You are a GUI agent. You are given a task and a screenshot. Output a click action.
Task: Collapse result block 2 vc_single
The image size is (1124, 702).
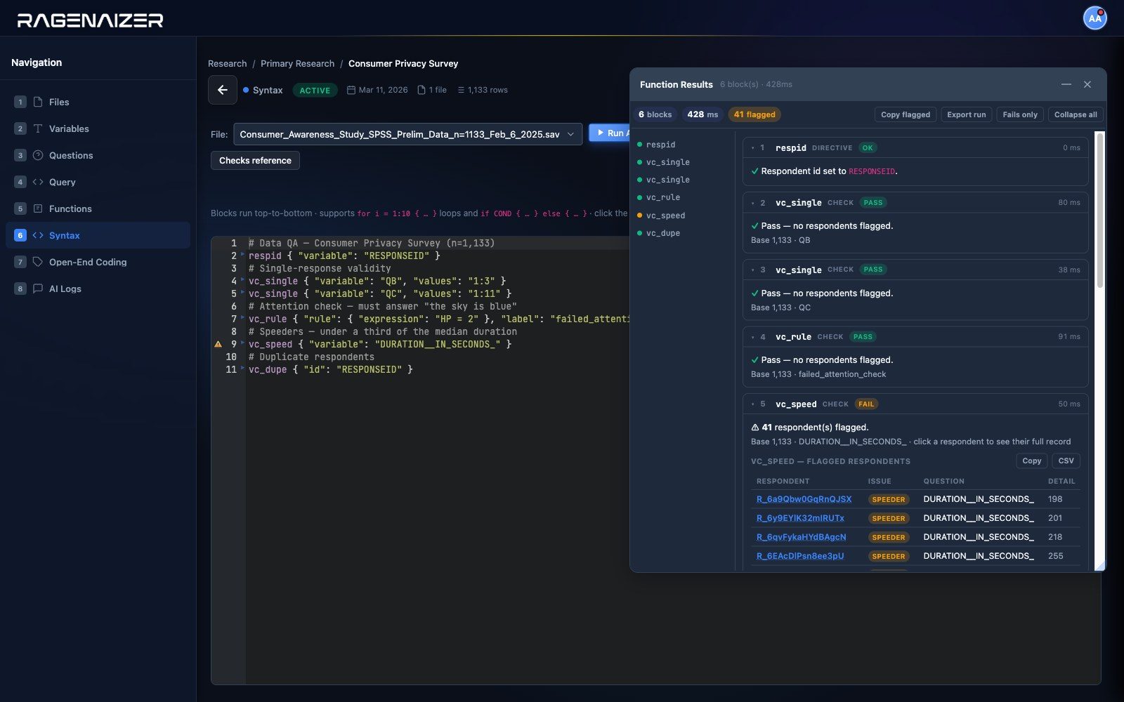pos(753,203)
